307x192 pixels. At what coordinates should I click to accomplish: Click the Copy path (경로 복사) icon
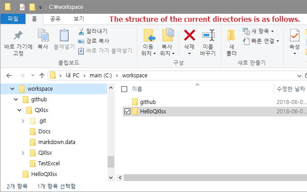pos(81,41)
